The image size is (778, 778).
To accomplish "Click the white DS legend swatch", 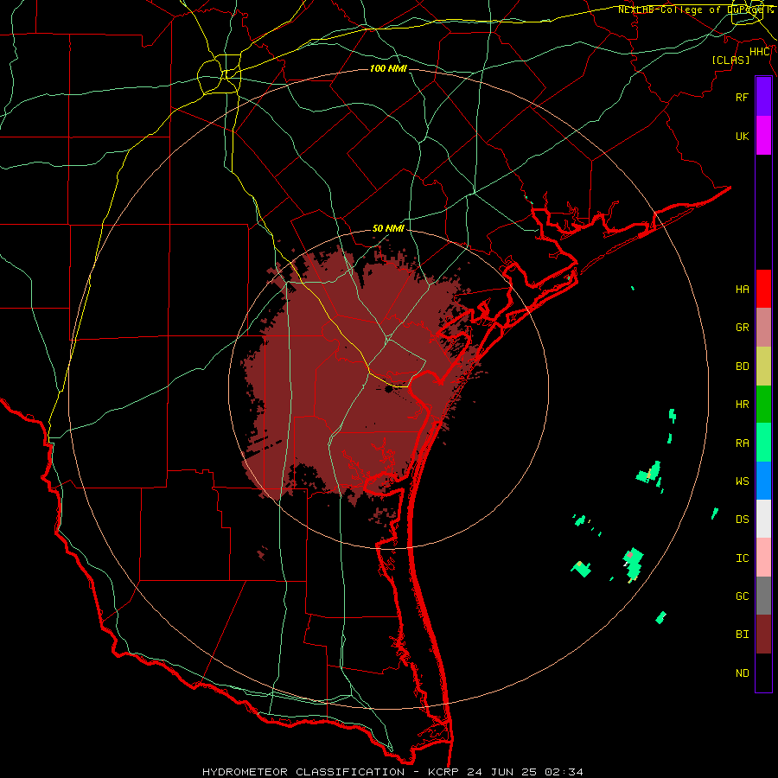I will click(763, 519).
